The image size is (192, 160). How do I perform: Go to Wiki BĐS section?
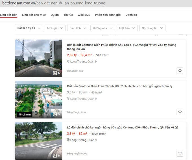84,15
